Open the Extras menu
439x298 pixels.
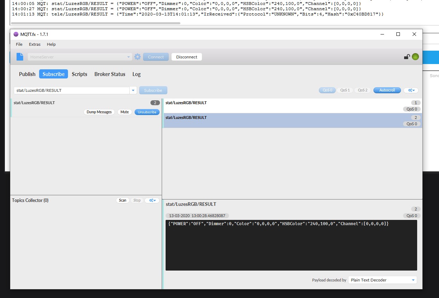(35, 44)
